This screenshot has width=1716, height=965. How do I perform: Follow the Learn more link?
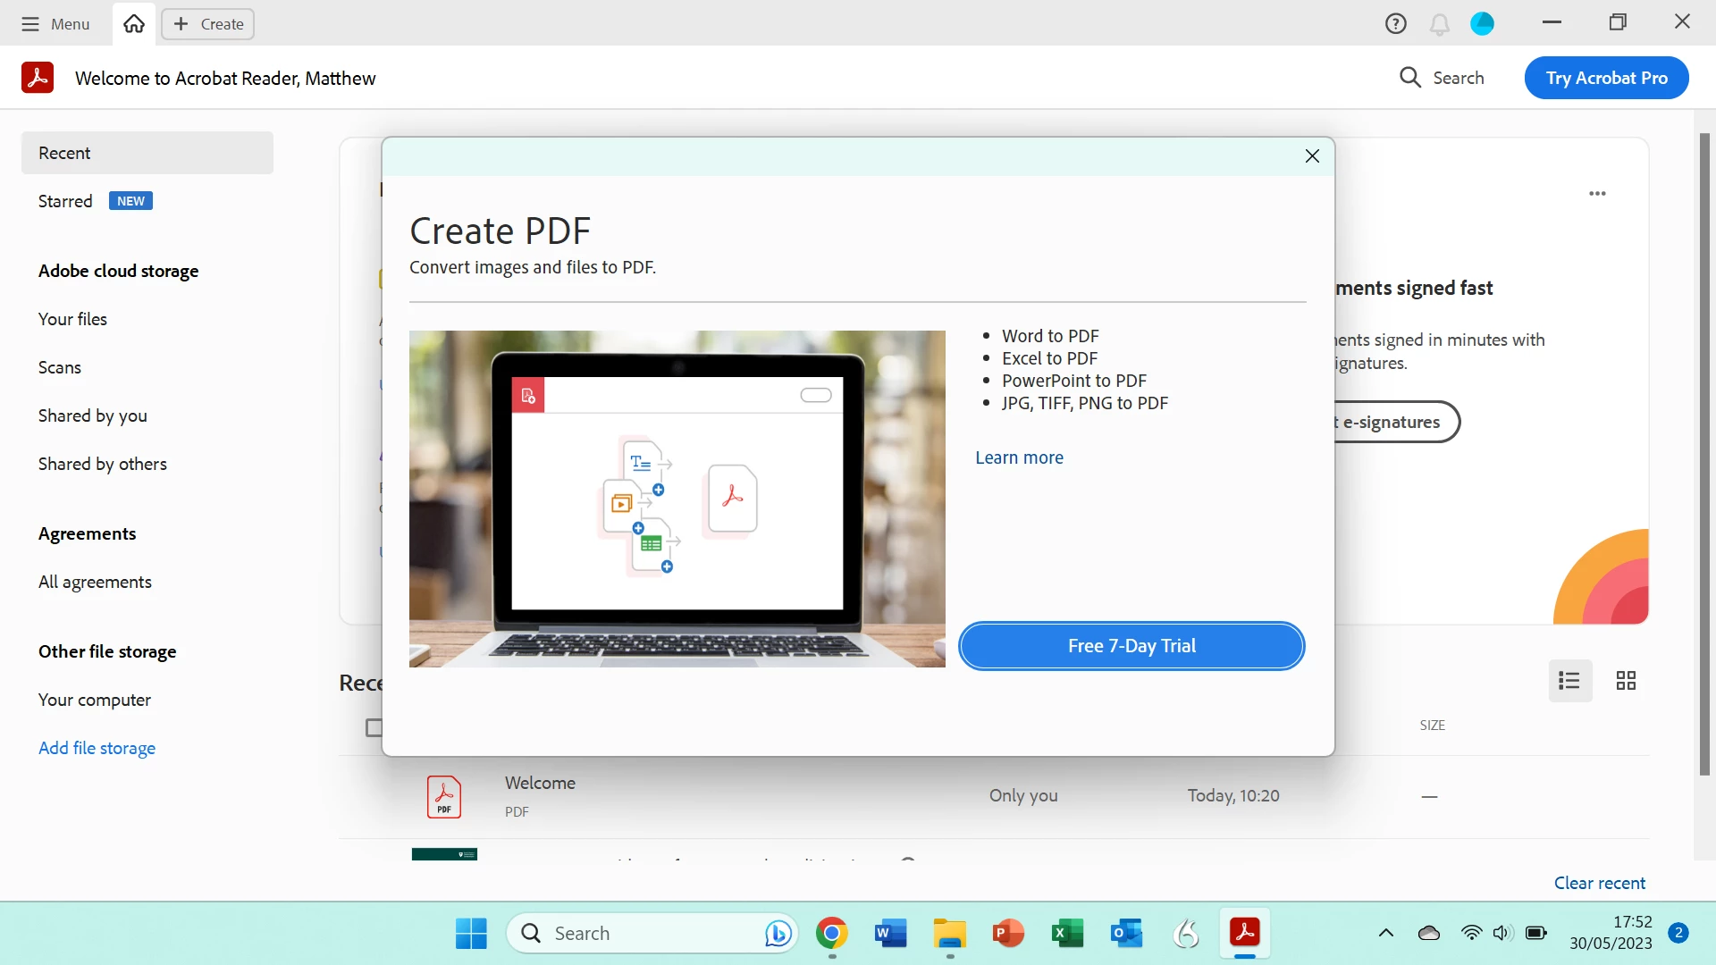[1019, 457]
